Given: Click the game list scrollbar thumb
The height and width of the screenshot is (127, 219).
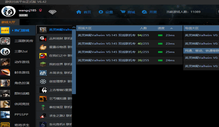Looking at the screenshot, I should pos(74,61).
